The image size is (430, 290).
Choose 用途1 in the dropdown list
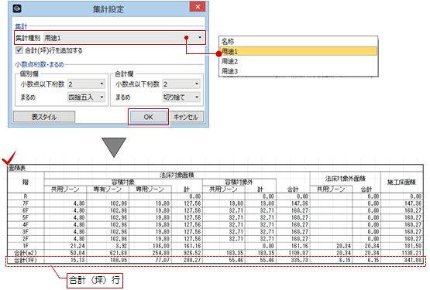[x=298, y=51]
